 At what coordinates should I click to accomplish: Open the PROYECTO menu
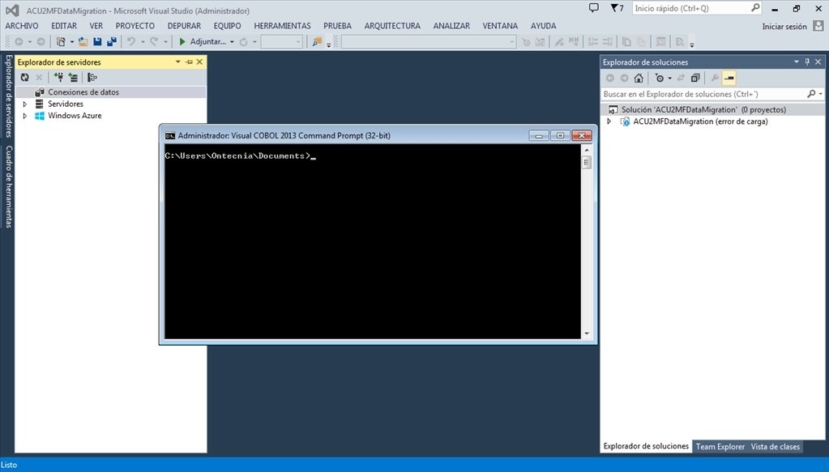pos(135,26)
